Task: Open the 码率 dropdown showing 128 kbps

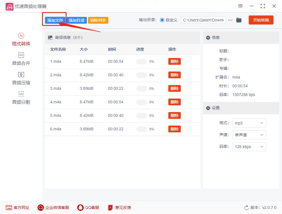Action: (249, 147)
